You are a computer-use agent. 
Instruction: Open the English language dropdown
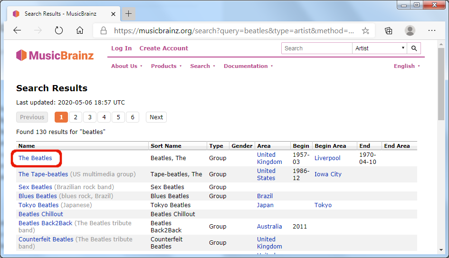coord(407,66)
